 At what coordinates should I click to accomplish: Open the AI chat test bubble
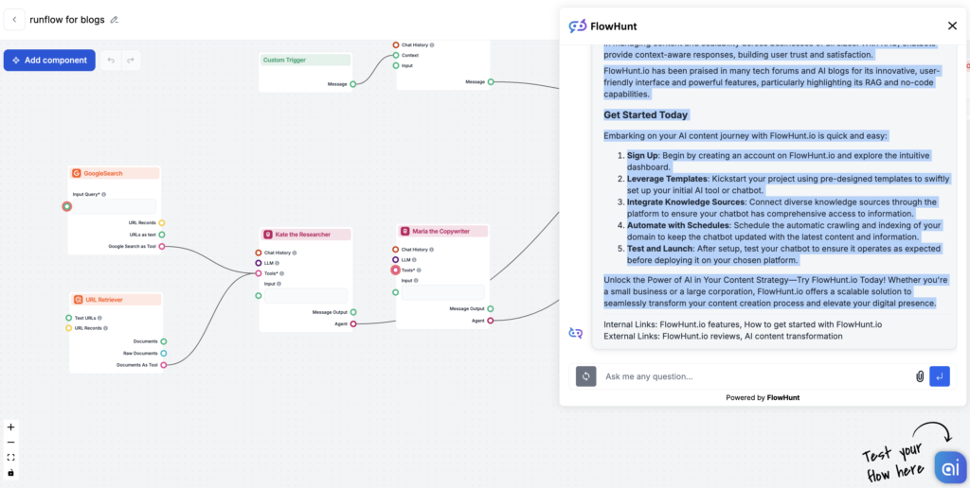949,467
